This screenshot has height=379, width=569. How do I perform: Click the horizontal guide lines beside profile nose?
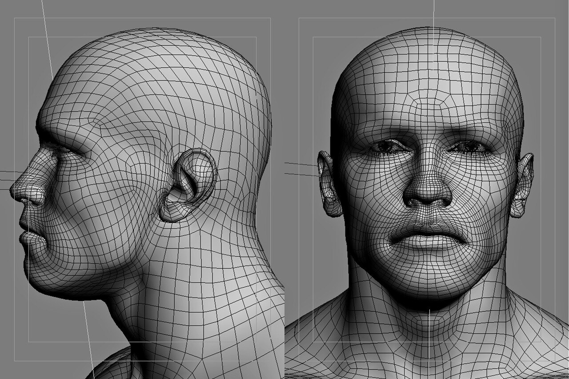tap(10, 180)
